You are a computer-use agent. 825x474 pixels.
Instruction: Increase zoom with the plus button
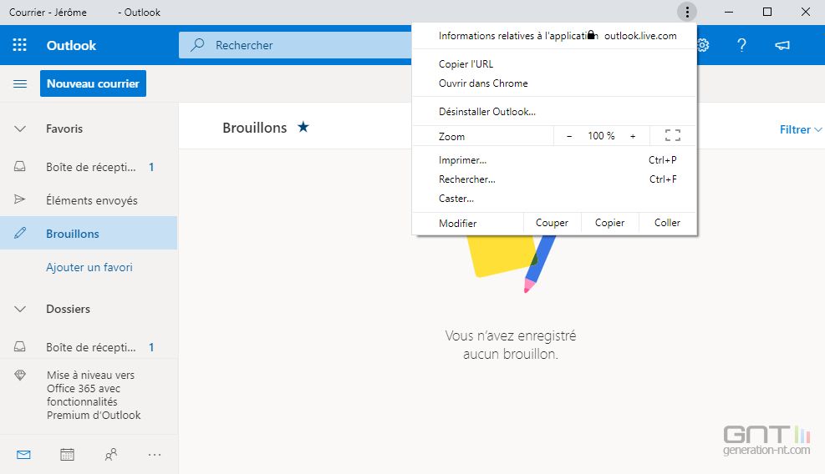(x=633, y=136)
